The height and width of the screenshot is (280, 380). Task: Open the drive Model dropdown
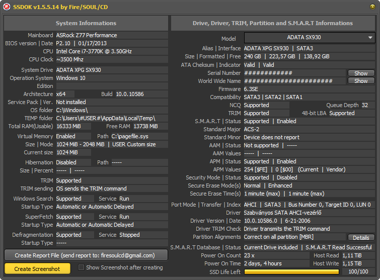click(310, 38)
